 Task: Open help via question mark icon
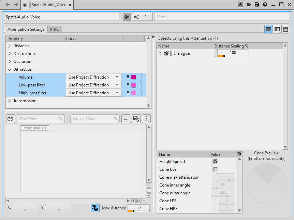click(265, 5)
